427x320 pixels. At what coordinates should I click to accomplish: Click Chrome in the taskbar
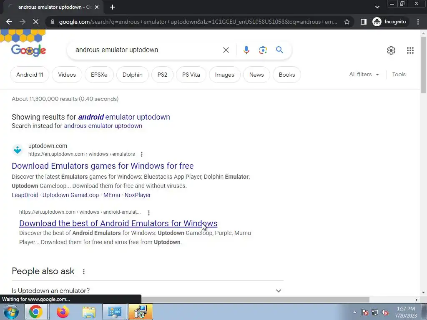(36, 312)
